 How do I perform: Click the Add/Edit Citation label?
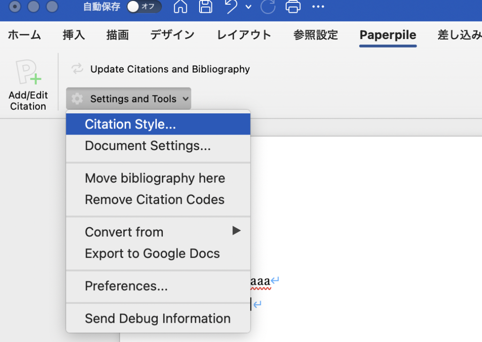pyautogui.click(x=28, y=101)
